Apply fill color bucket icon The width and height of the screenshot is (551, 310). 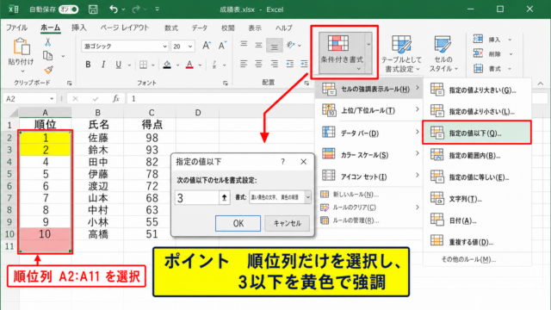tap(167, 65)
